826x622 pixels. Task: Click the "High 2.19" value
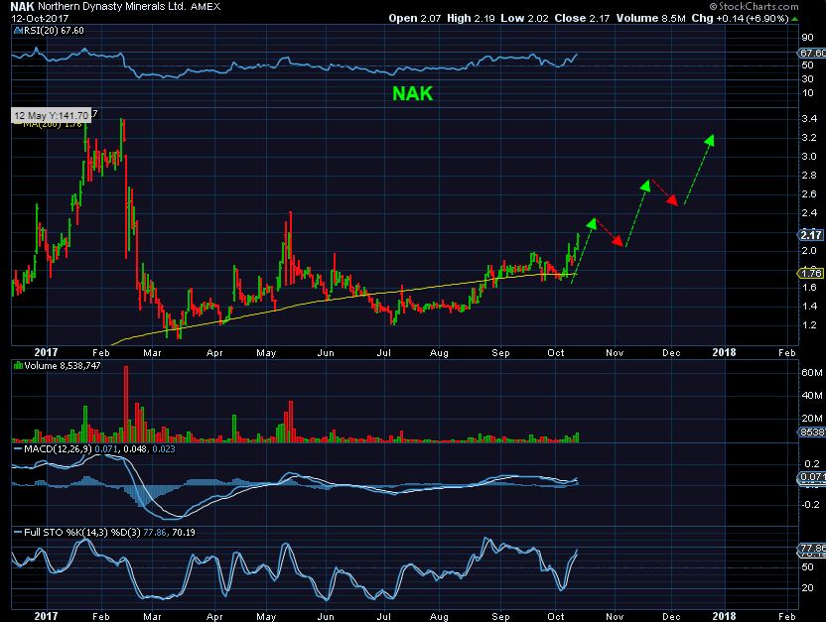471,18
